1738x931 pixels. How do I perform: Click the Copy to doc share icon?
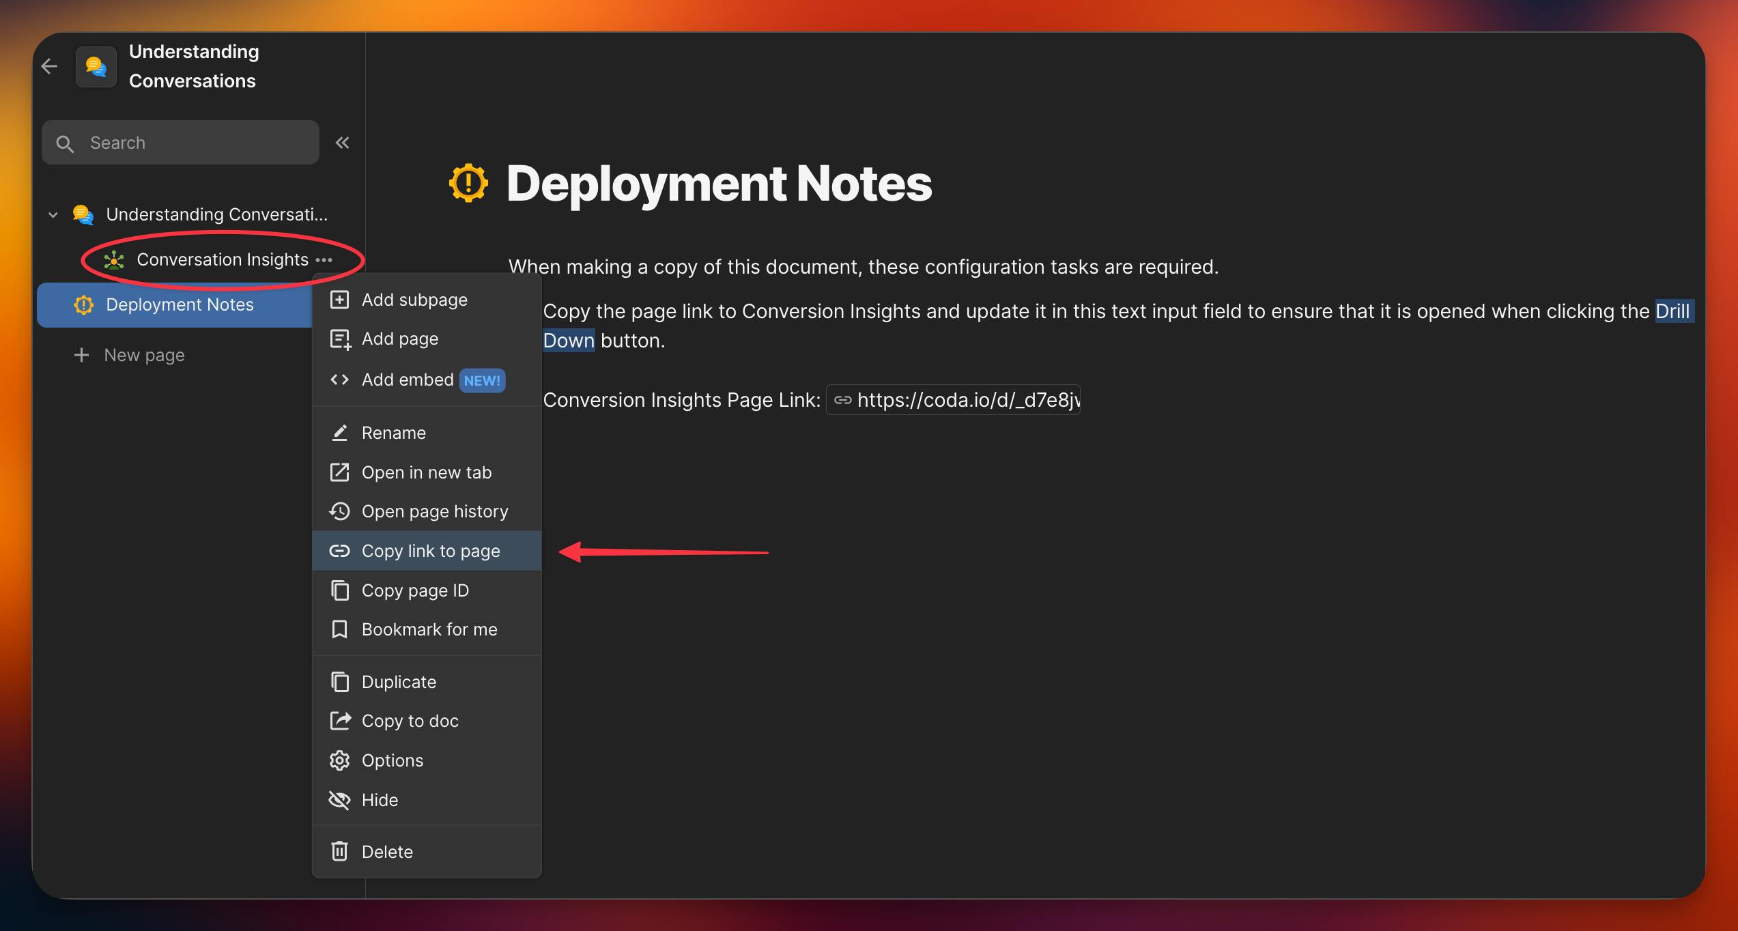pyautogui.click(x=340, y=721)
